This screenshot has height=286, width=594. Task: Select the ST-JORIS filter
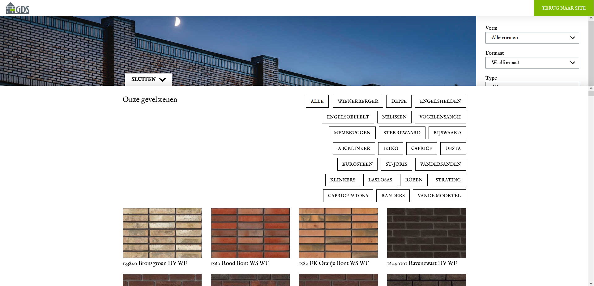(x=396, y=164)
